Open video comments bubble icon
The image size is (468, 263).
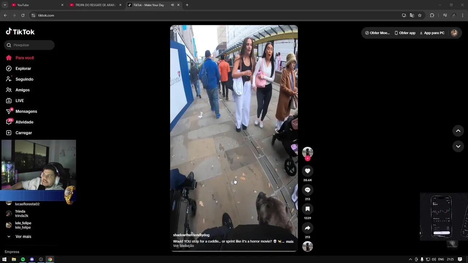point(307,190)
